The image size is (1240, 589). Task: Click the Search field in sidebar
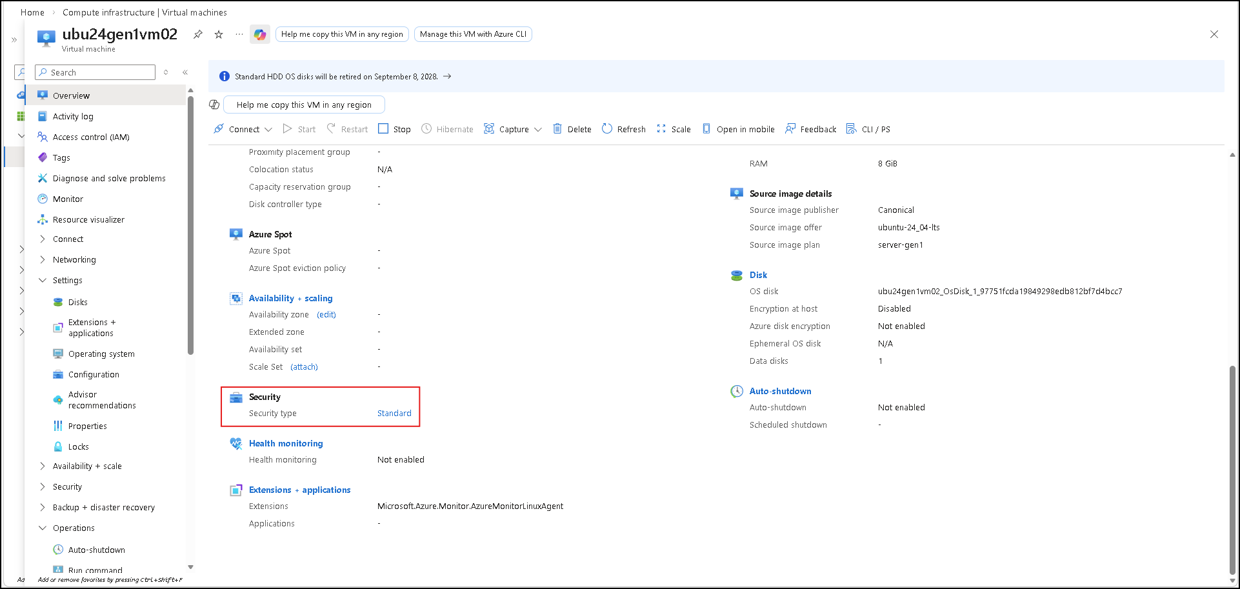coord(95,72)
